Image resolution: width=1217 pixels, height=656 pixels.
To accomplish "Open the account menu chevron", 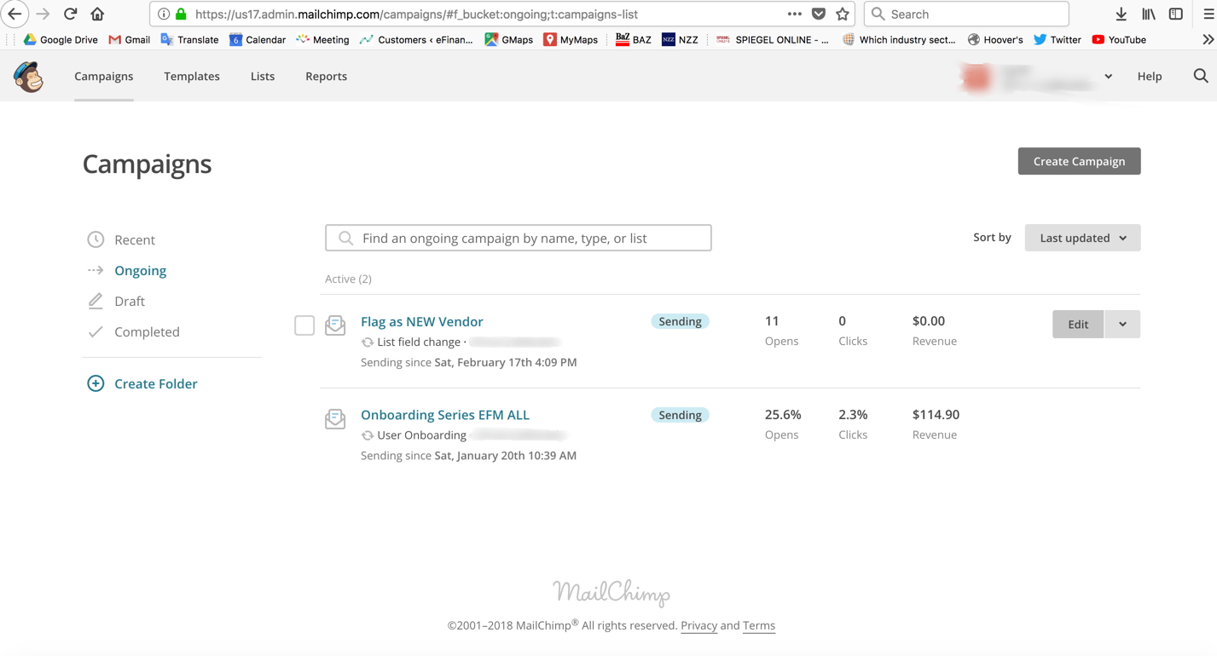I will point(1108,77).
